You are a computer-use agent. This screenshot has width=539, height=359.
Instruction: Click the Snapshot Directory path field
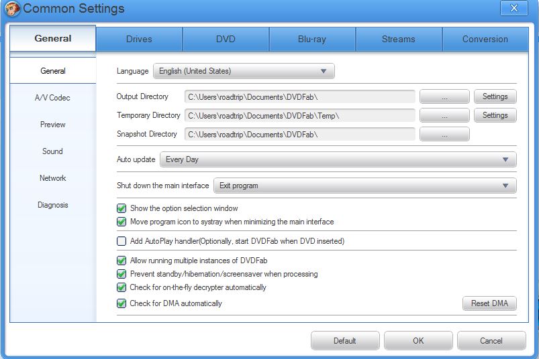[x=300, y=135]
